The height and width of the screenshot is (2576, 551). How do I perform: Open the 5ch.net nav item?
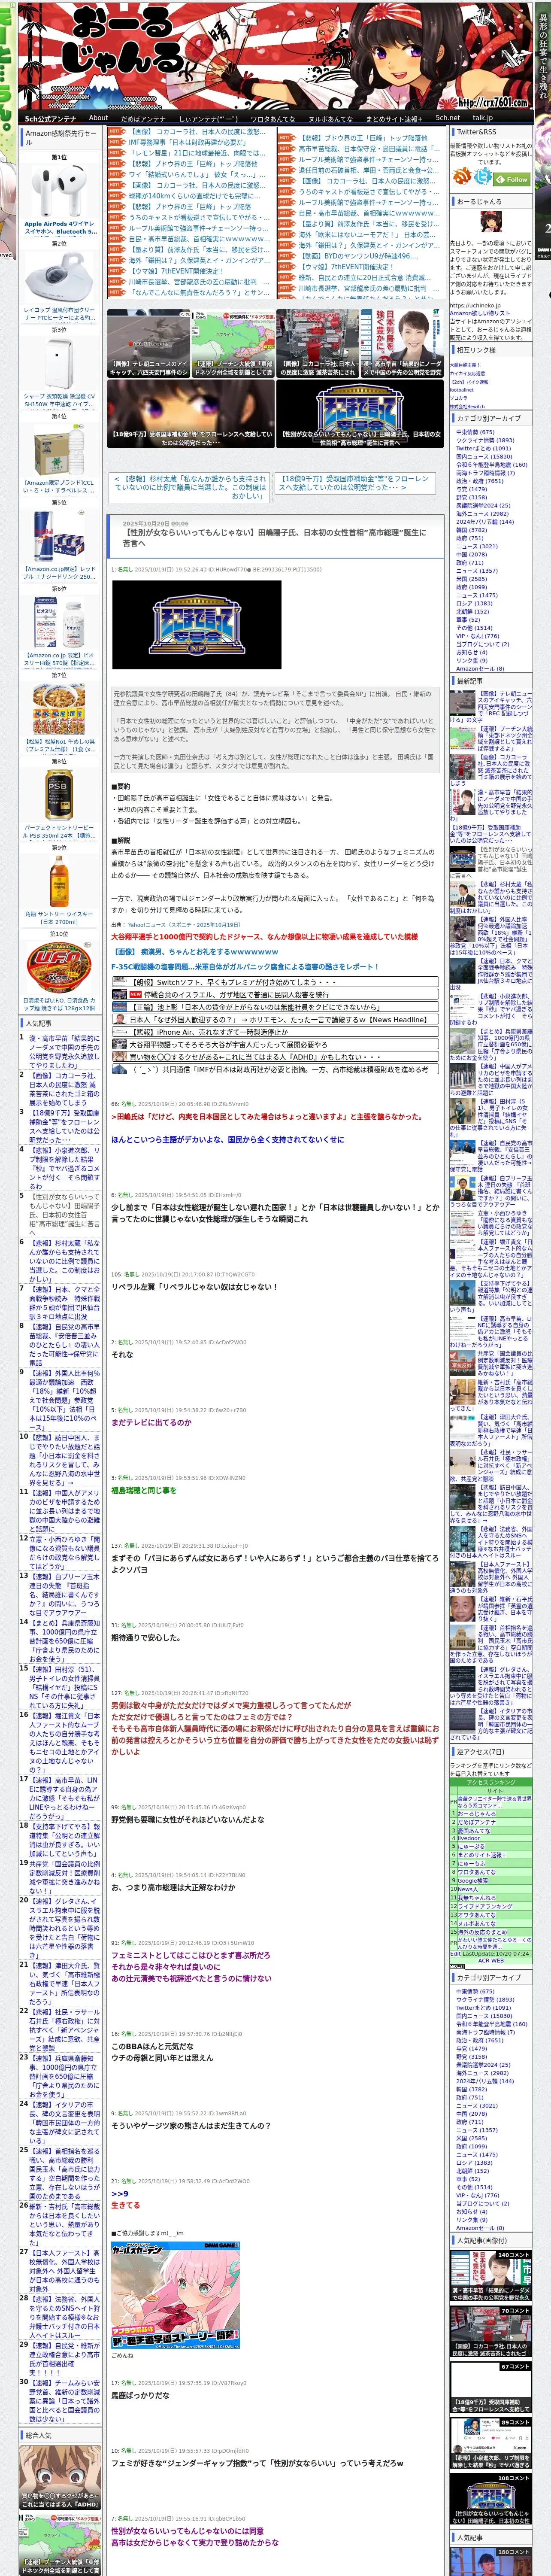[x=447, y=118]
